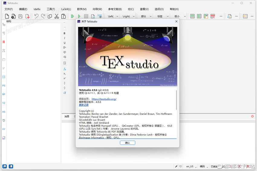Viewport: 257px width, 171px height.
Task: Open the Idefix menu
Action: (x=37, y=9)
